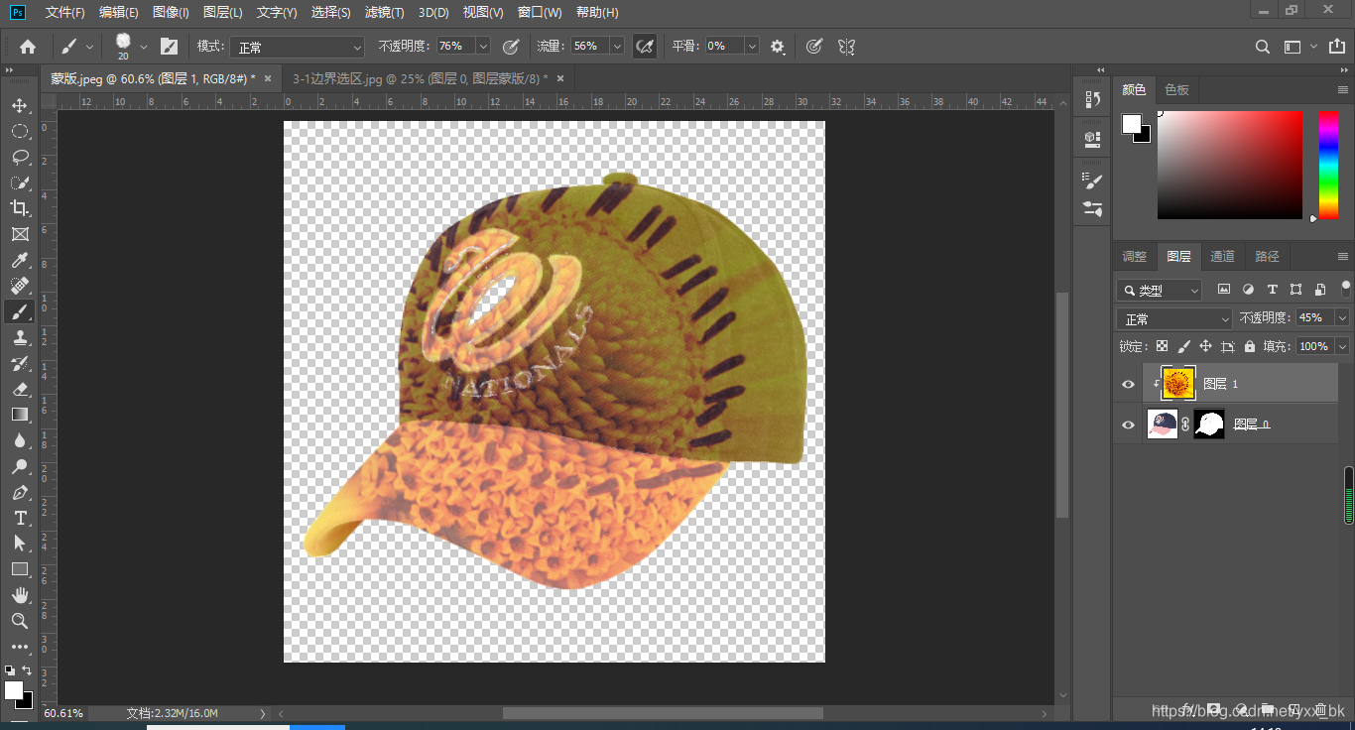Select the Crop tool
The image size is (1355, 730).
(20, 208)
